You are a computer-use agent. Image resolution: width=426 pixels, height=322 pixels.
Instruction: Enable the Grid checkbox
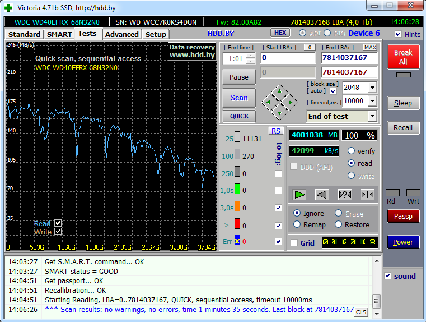coord(294,243)
